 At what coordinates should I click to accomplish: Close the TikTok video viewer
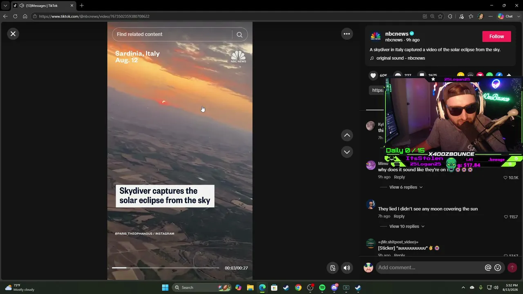[x=13, y=34]
